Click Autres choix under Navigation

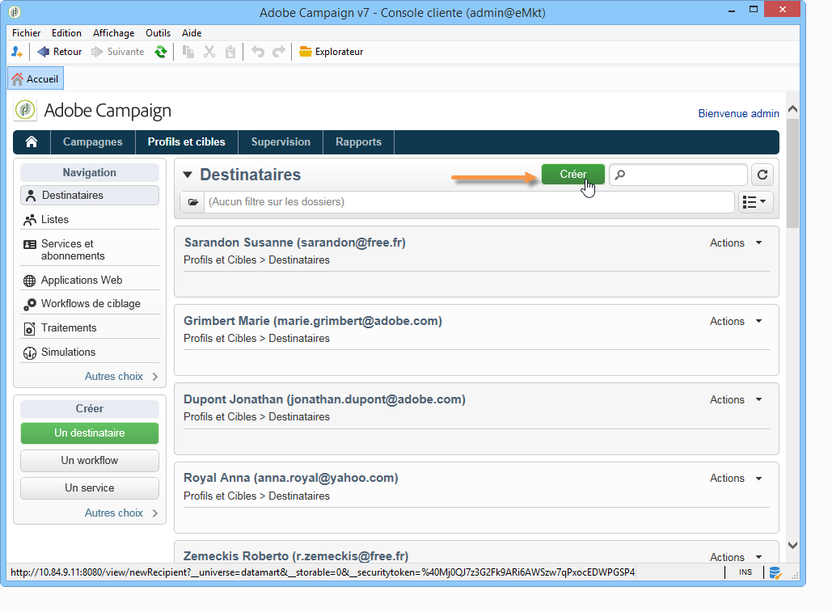click(x=121, y=376)
